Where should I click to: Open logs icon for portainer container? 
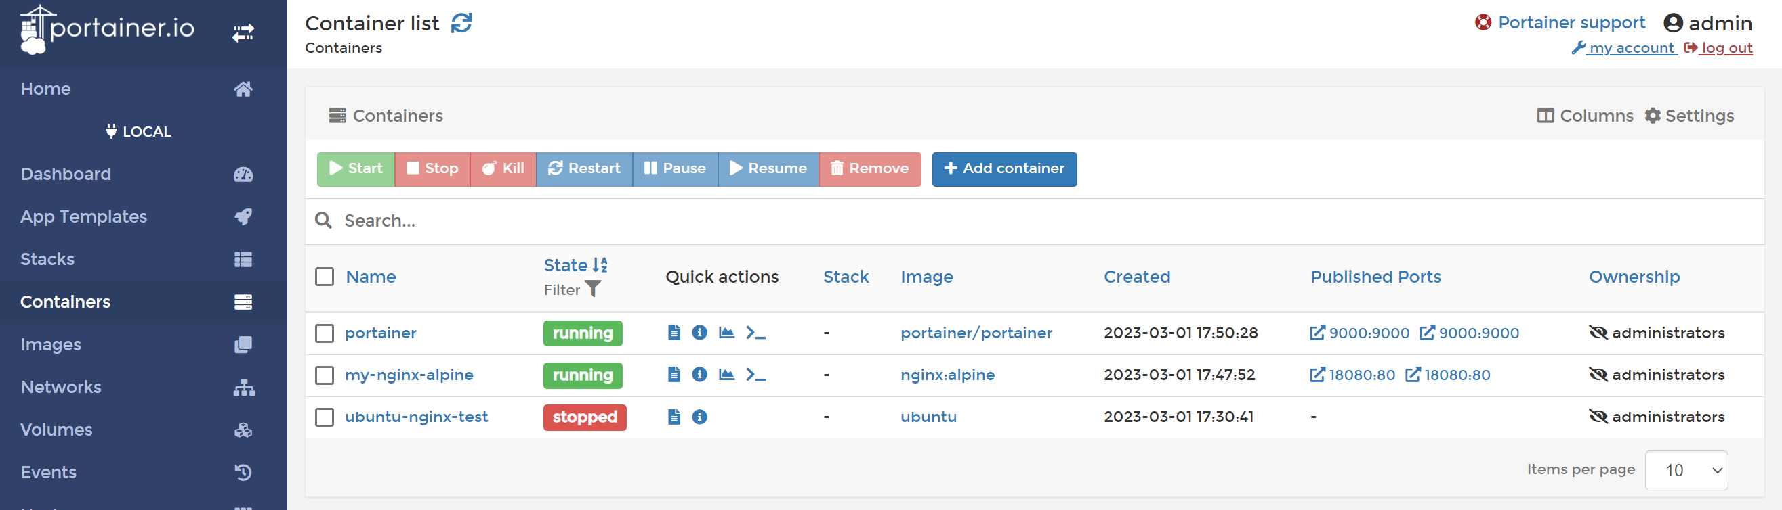click(x=674, y=333)
